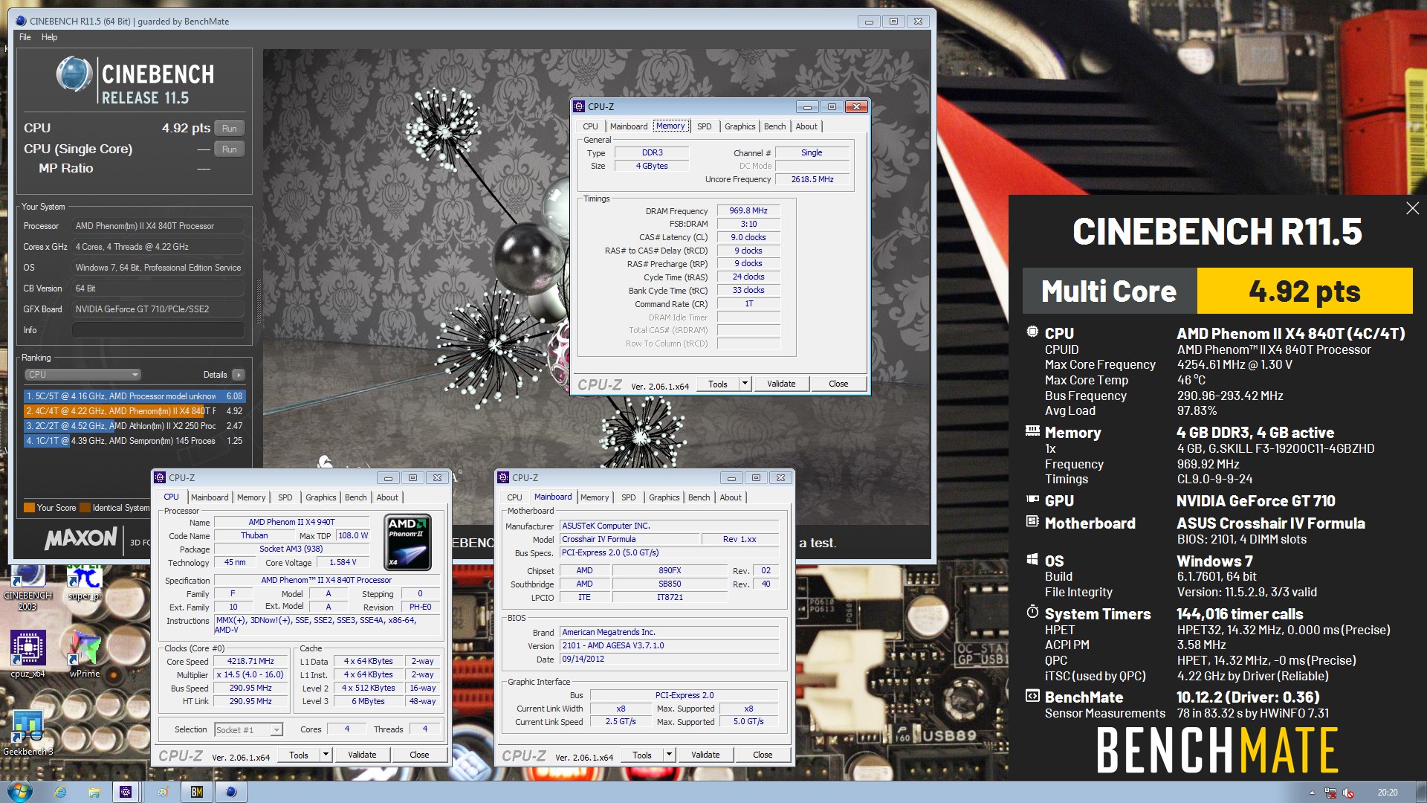Click the Cinebench window title bar icon
The image size is (1427, 803).
[x=21, y=21]
